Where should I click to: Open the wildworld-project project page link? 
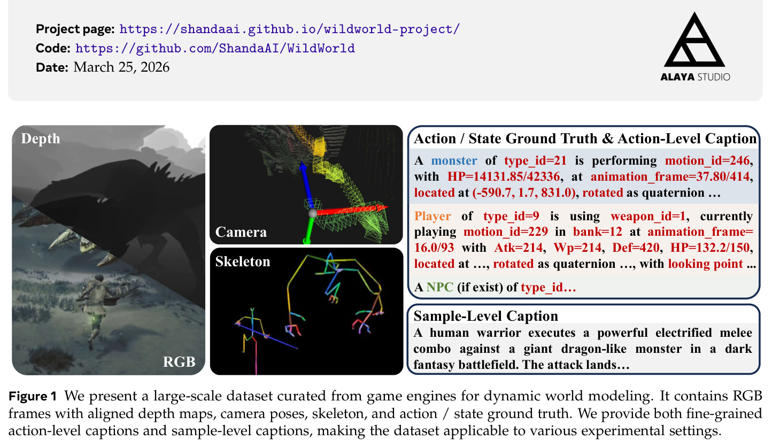pyautogui.click(x=289, y=29)
